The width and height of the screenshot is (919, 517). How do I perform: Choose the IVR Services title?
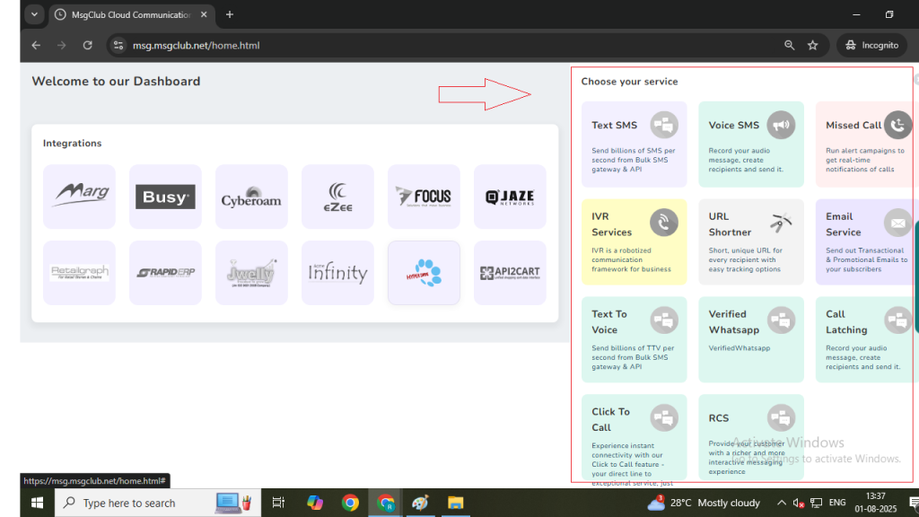pyautogui.click(x=612, y=224)
